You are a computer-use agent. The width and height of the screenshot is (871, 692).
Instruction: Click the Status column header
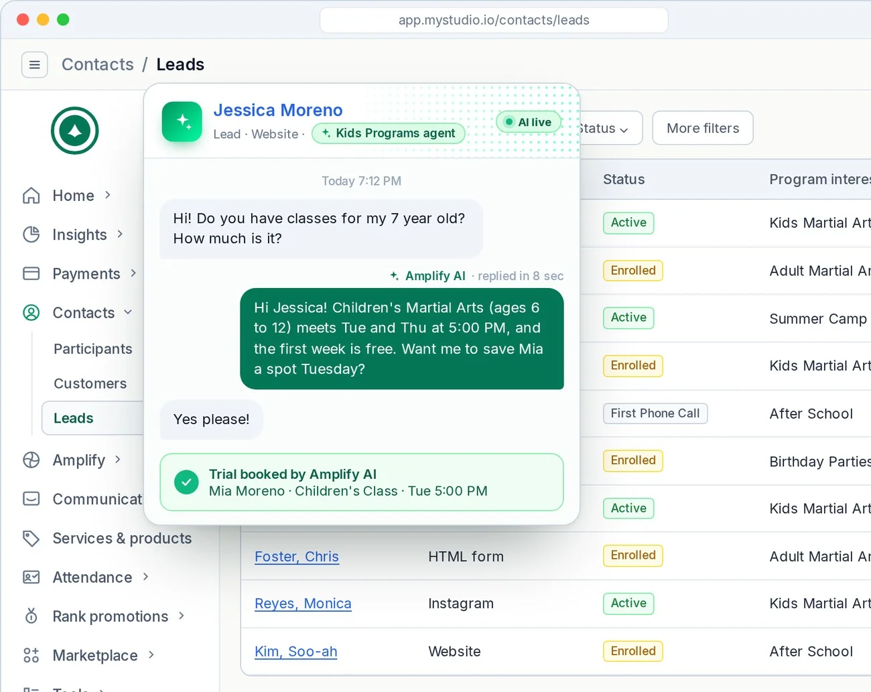pyautogui.click(x=624, y=180)
